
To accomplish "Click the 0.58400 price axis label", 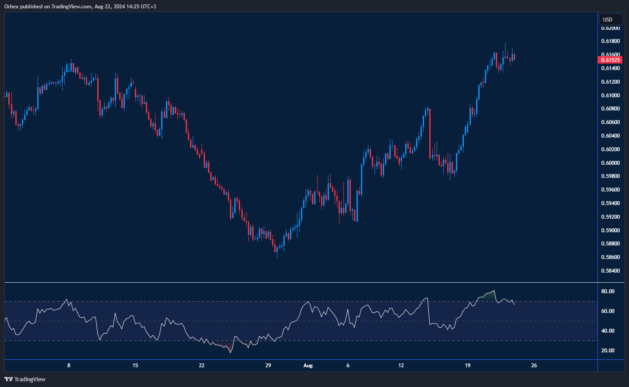I will [x=611, y=271].
